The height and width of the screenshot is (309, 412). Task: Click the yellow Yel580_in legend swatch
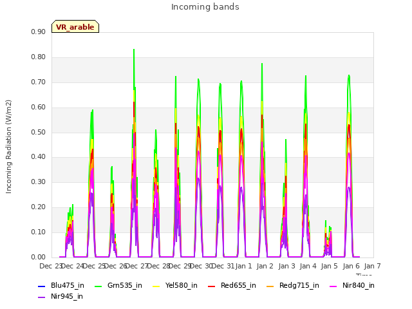[156, 286]
